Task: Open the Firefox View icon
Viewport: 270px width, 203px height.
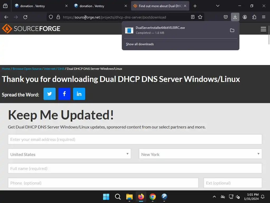Action: pos(5,6)
